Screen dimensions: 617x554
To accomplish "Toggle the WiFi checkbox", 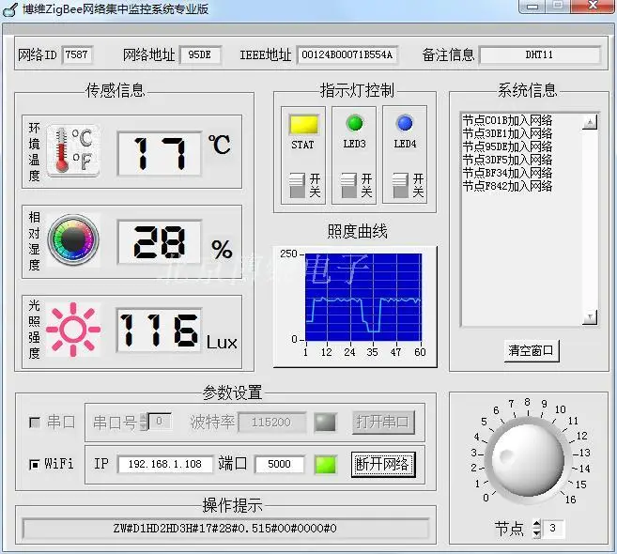I will pos(36,464).
